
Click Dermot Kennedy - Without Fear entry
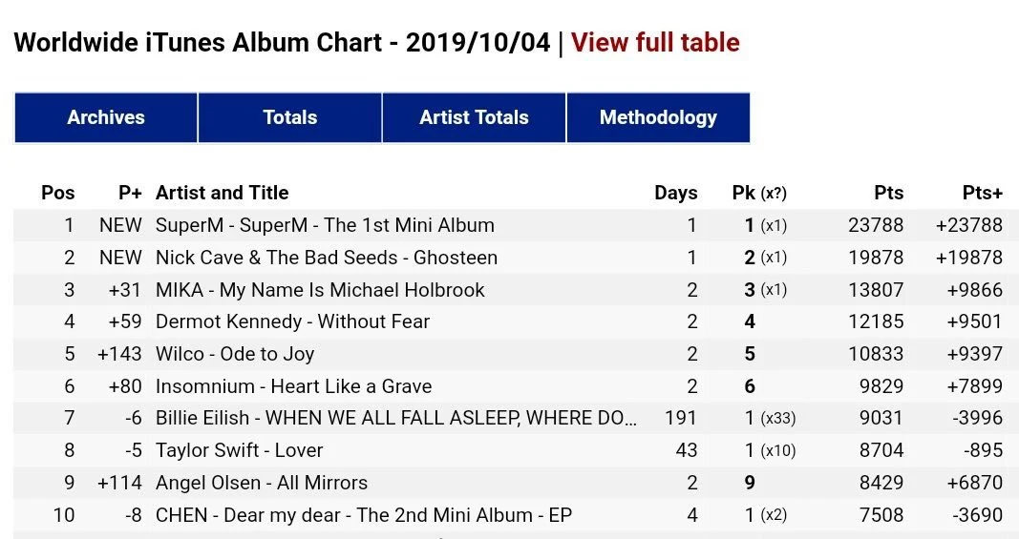292,322
